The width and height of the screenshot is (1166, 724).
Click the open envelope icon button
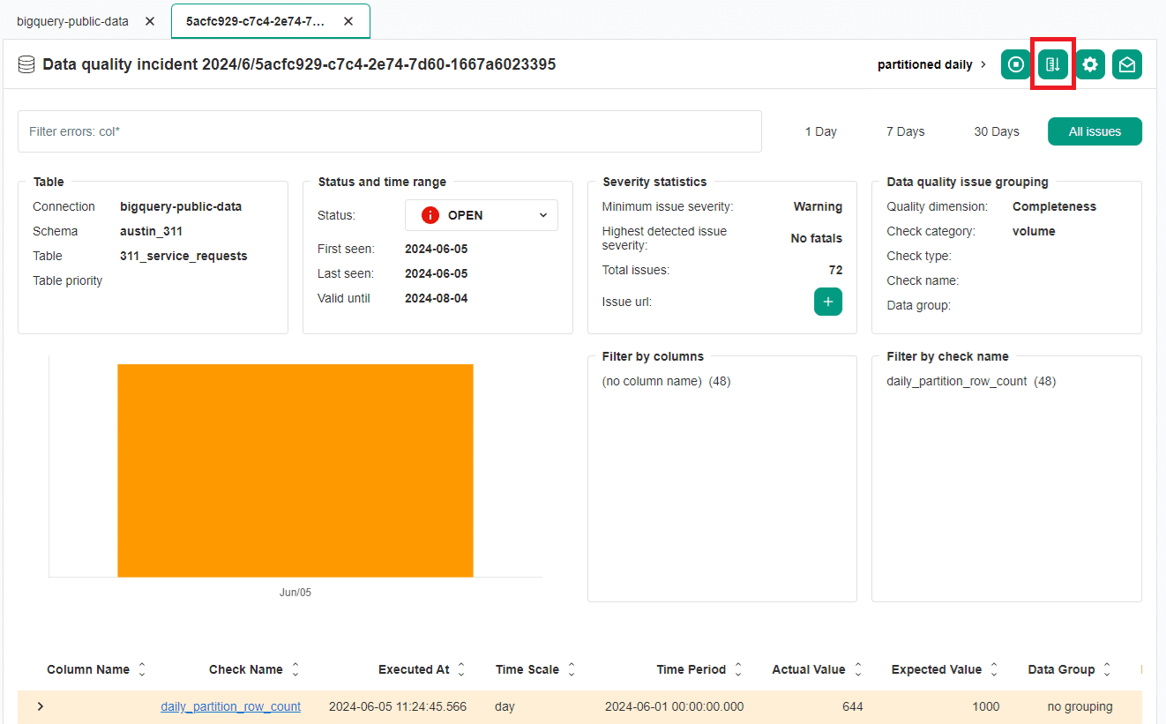pyautogui.click(x=1127, y=64)
